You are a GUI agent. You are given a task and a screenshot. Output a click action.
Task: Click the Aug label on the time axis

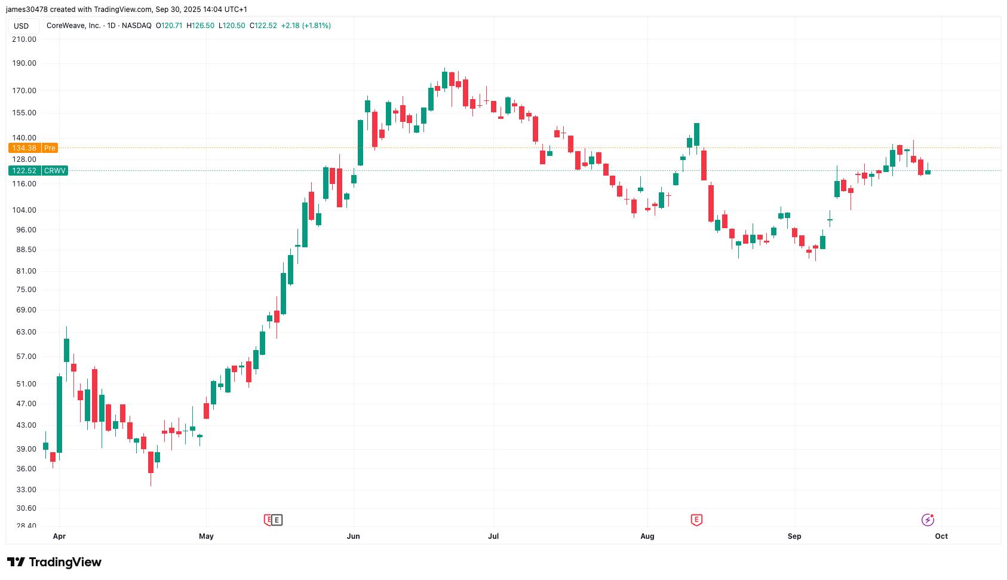(647, 536)
